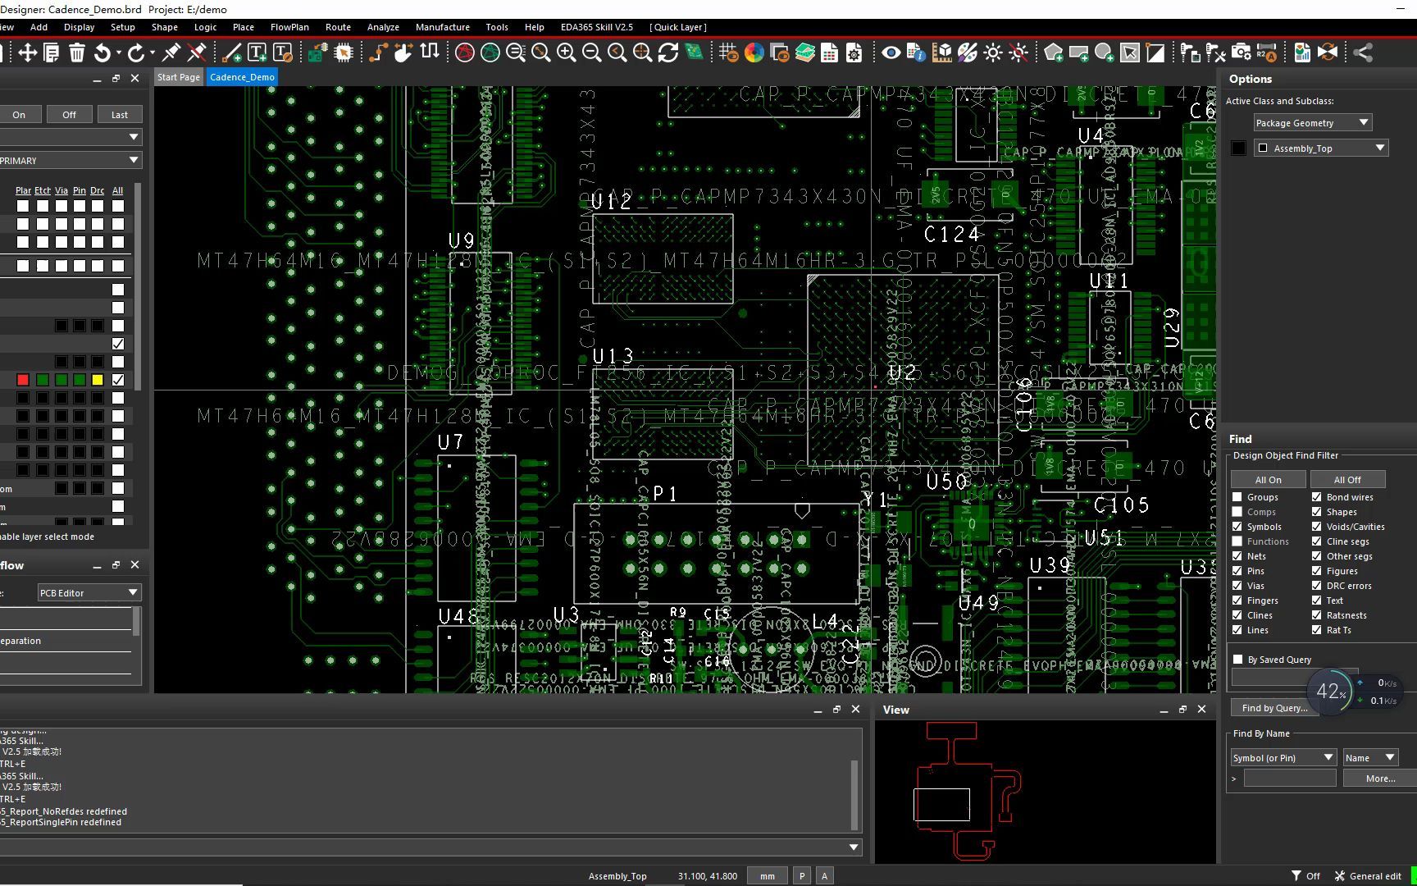Click the share icon in toolbar
Viewport: 1417px width, 886px height.
coord(1362,53)
